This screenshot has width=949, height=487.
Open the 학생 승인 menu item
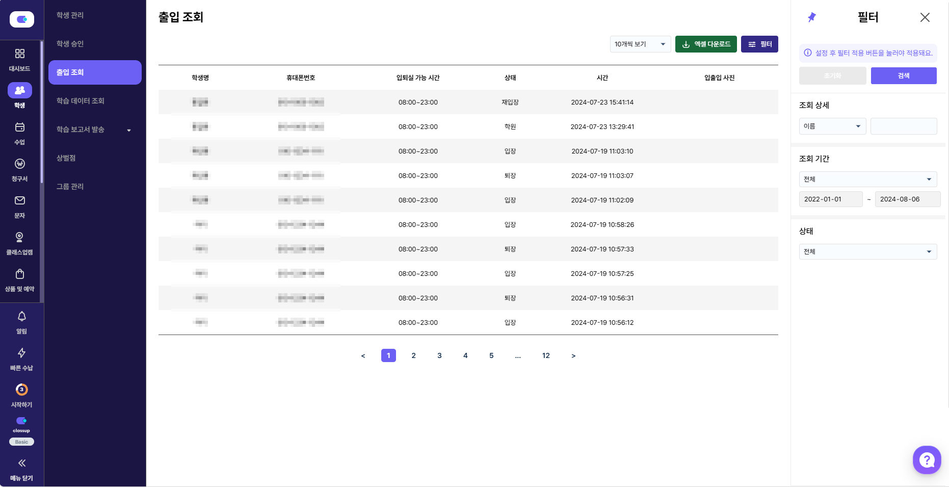70,44
